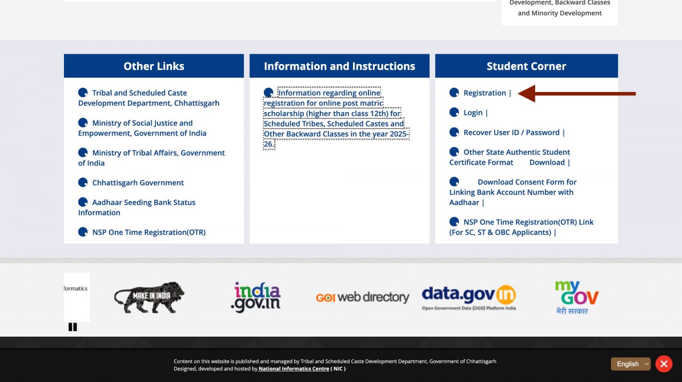Open Ministry of Social Justice and Empowerment link
This screenshot has width=682, height=382.
142,128
